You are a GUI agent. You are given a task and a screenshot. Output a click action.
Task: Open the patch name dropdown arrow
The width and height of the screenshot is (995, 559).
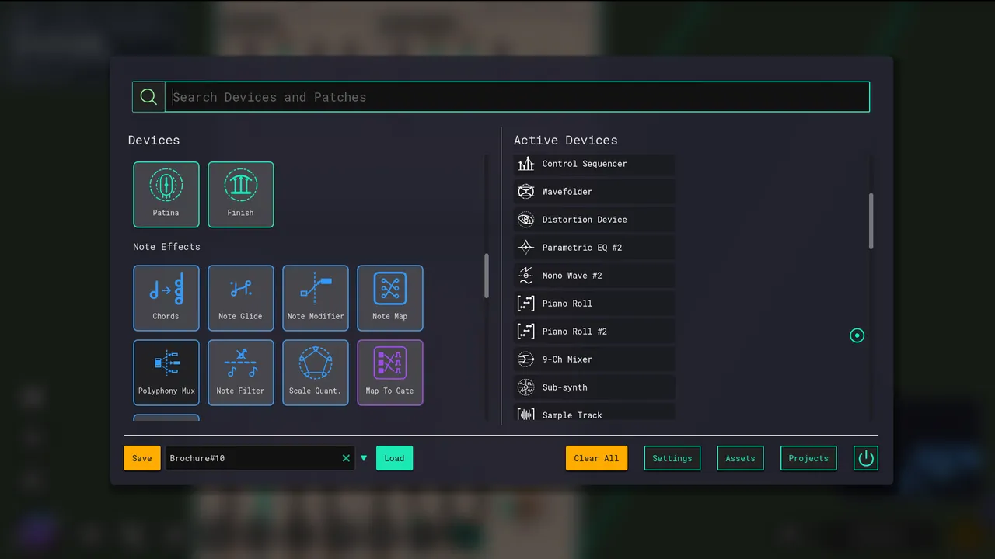364,458
